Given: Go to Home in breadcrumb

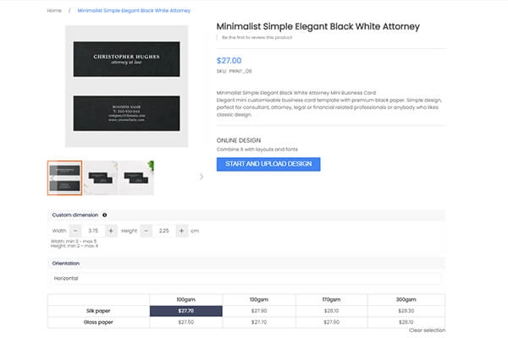Looking at the screenshot, I should (54, 11).
